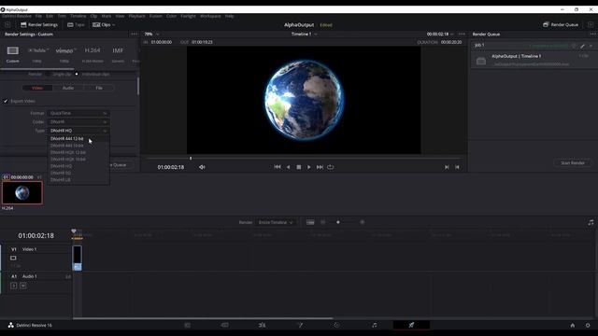Screen dimensions: 598x336
Task: Play the timeline forward
Action: 309,167
